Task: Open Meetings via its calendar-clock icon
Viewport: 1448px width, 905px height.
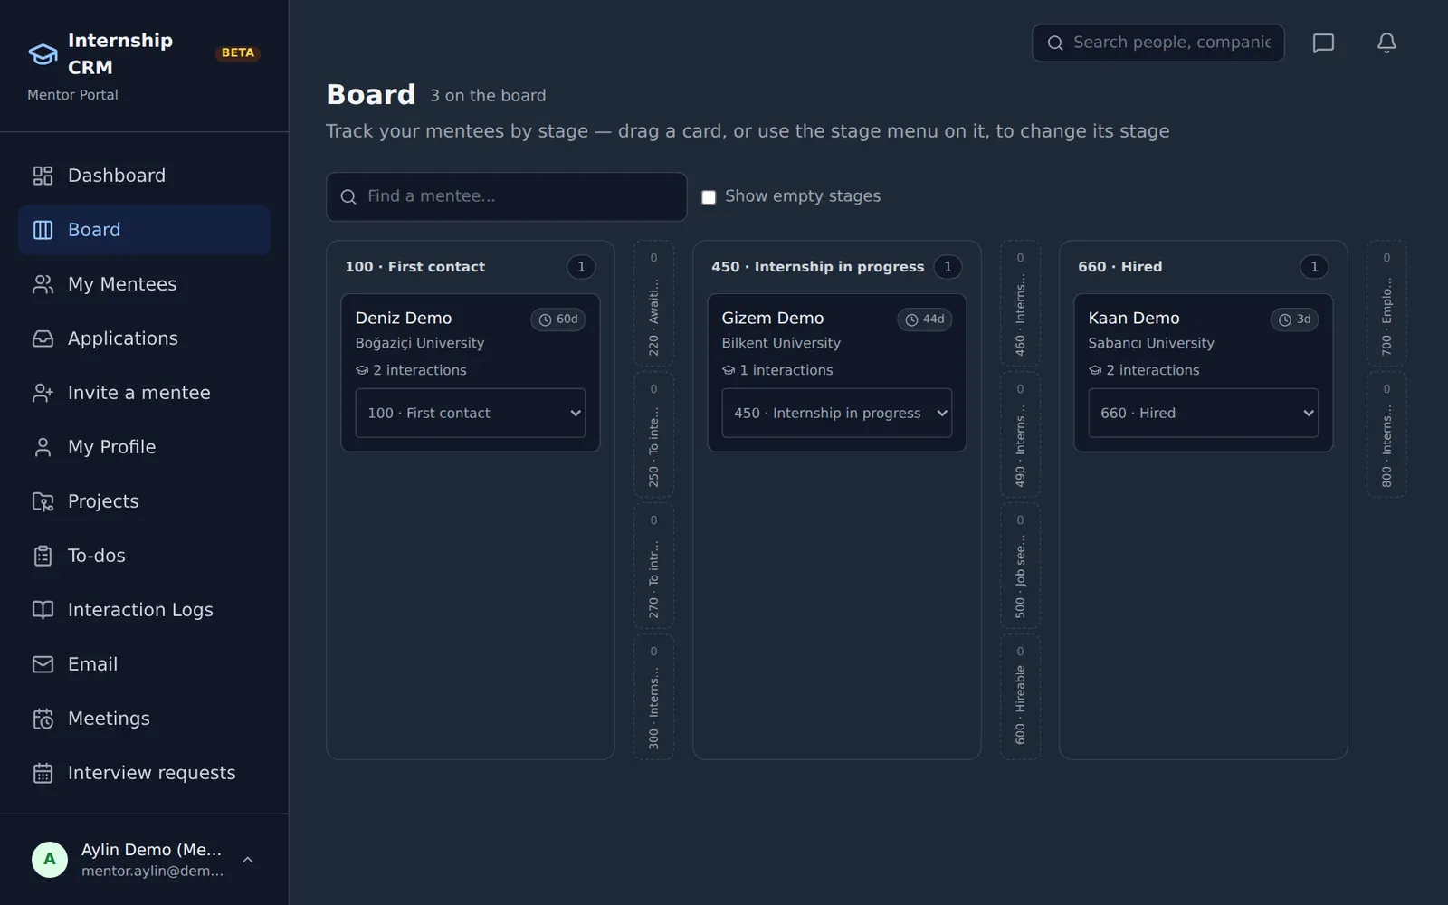Action: tap(43, 719)
